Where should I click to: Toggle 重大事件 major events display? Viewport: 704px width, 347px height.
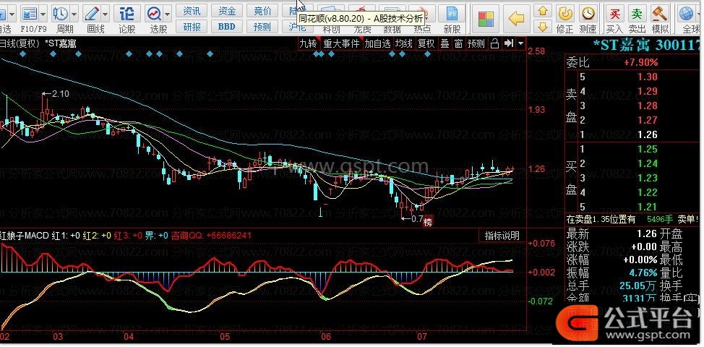(x=341, y=43)
